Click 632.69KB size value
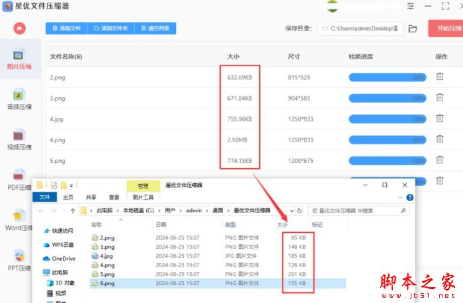Viewport: 463px width, 303px height. [239, 77]
